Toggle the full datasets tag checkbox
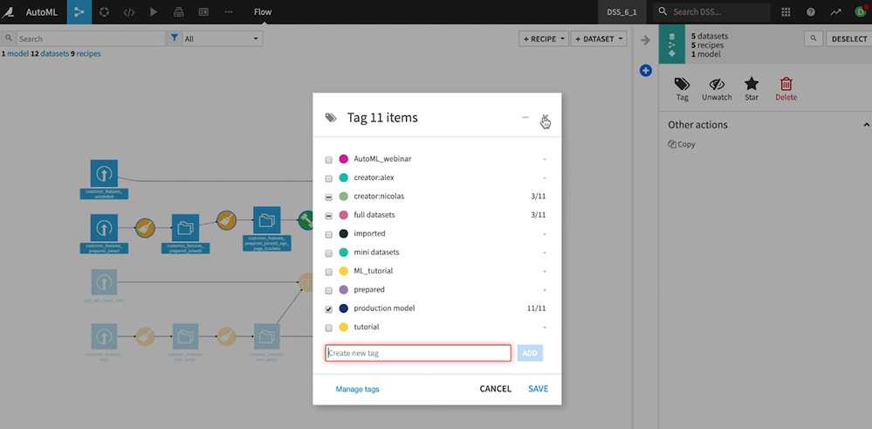This screenshot has width=872, height=429. click(329, 215)
